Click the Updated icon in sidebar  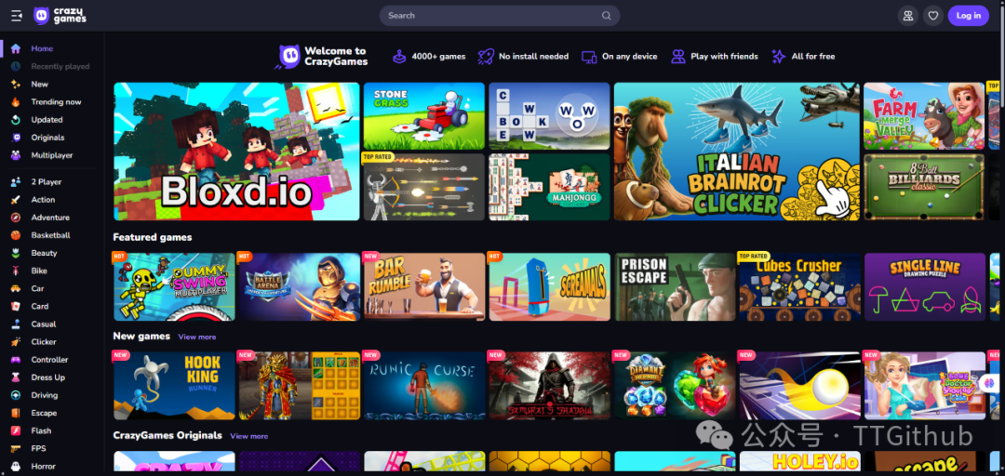16,120
